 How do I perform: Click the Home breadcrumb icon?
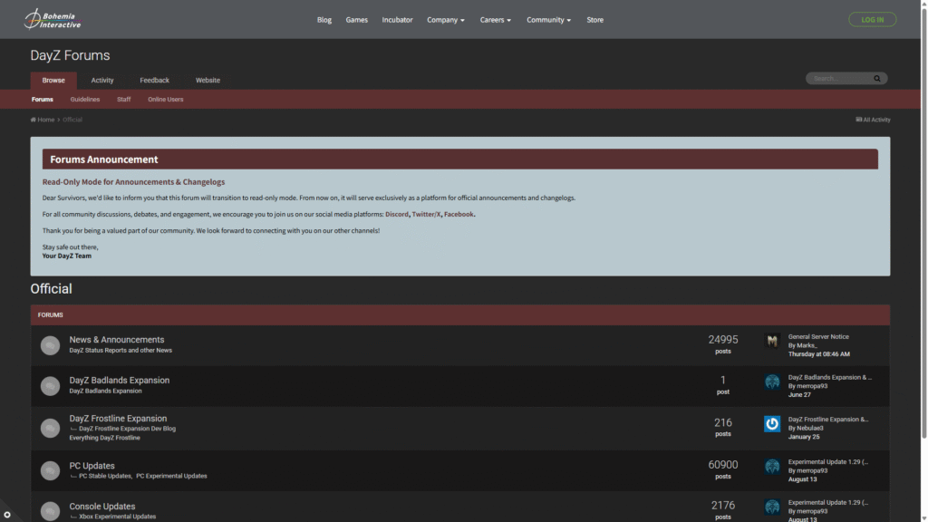point(34,120)
